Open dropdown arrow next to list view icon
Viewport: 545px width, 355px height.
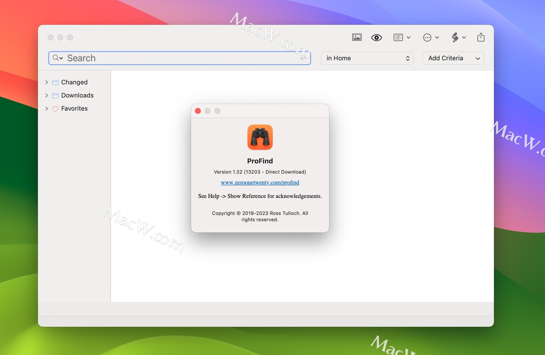(x=409, y=37)
